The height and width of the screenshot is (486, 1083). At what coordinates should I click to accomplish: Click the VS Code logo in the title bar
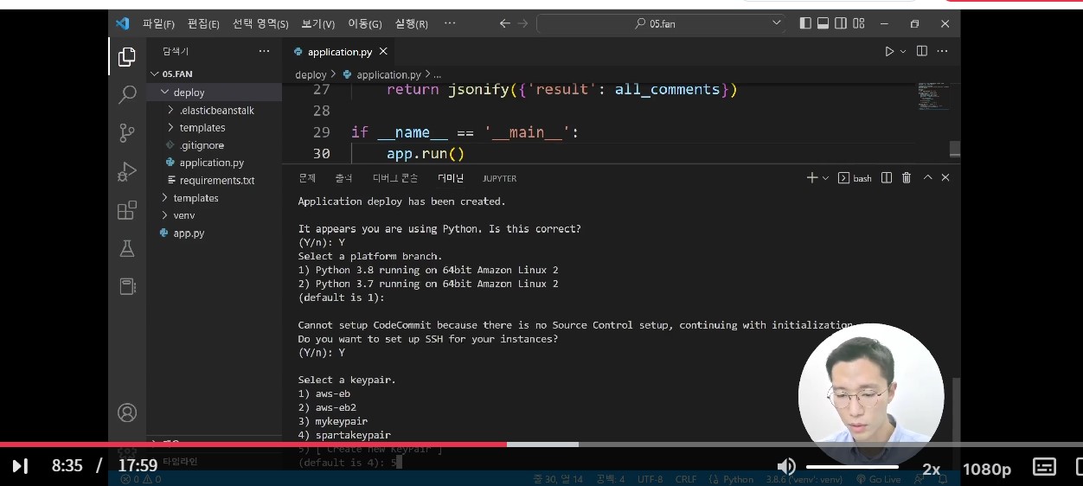point(122,23)
